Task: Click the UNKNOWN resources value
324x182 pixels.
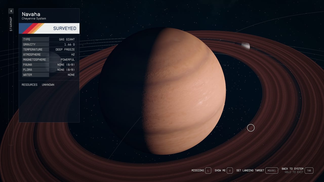Action: pyautogui.click(x=48, y=85)
